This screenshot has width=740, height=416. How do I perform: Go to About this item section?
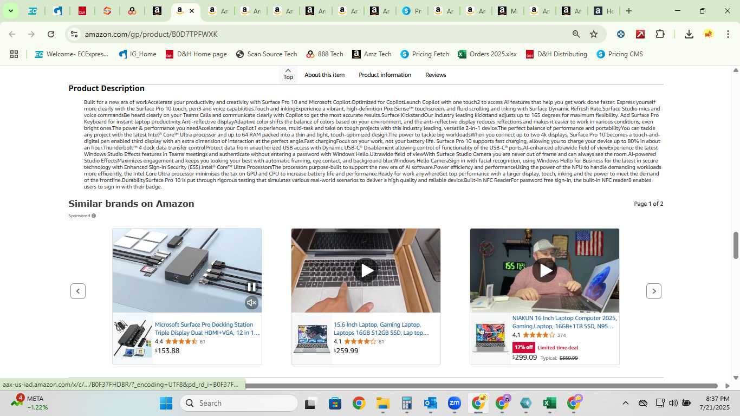[324, 75]
